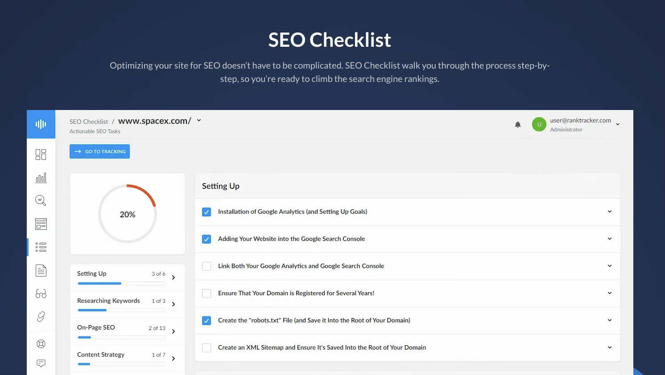The image size is (665, 375).
Task: Open the chat message icon in sidebar
Action: 41,363
